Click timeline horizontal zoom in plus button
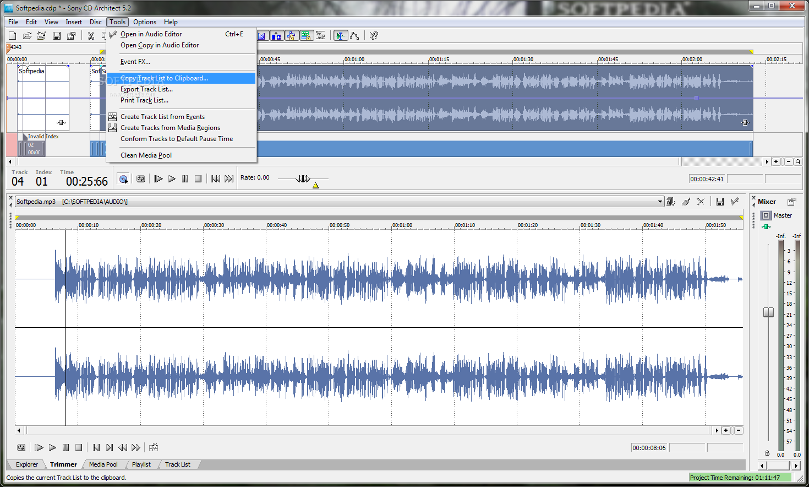The height and width of the screenshot is (487, 809). pyautogui.click(x=776, y=162)
